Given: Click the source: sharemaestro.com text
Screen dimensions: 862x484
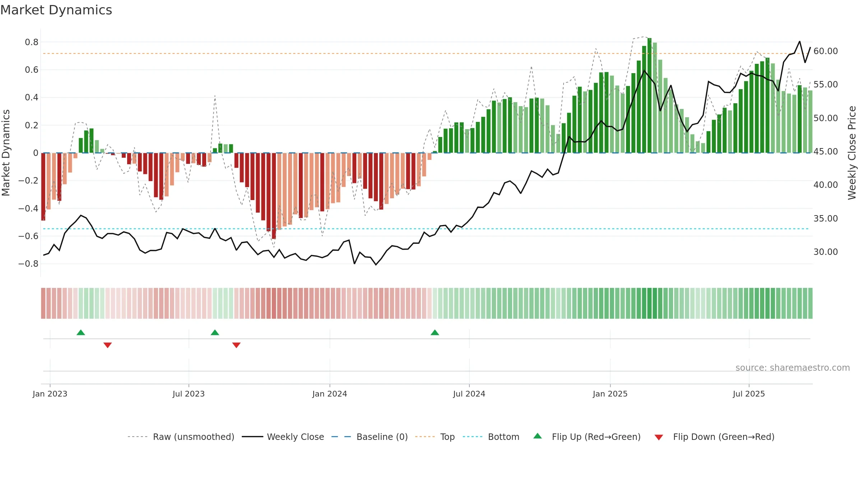Looking at the screenshot, I should pyautogui.click(x=792, y=367).
